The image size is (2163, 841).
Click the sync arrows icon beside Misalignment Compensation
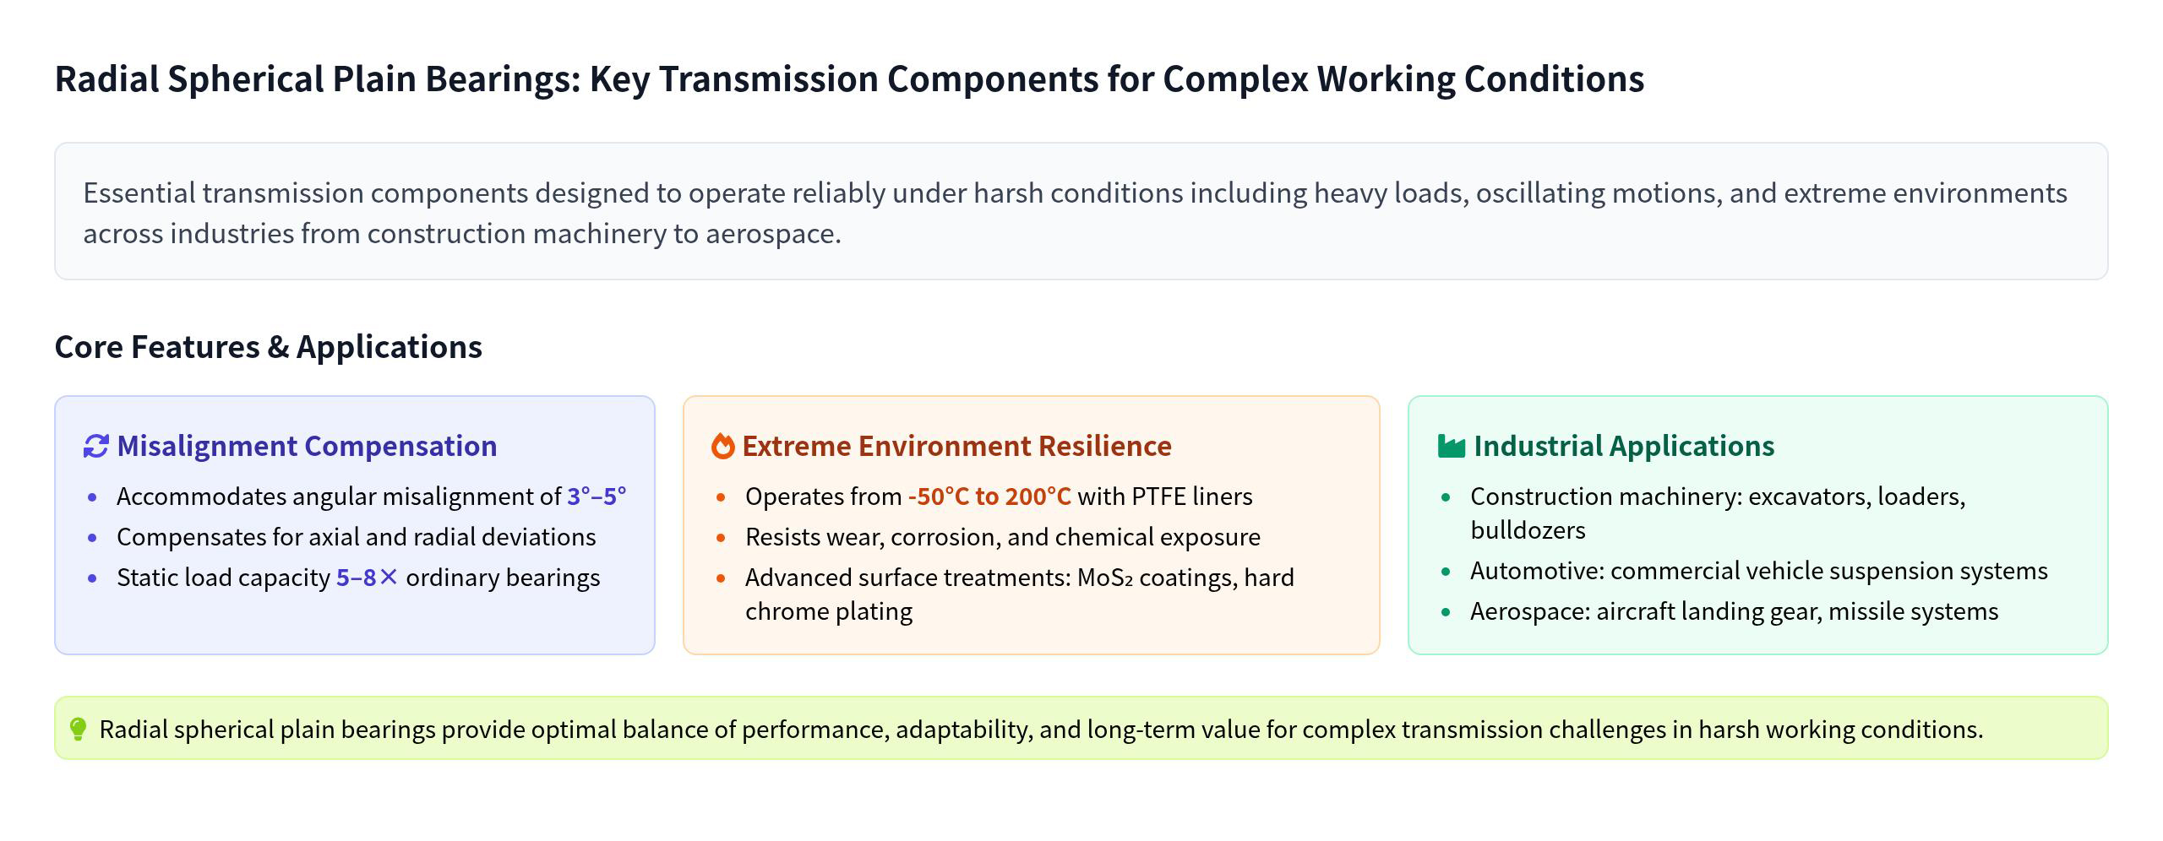pos(96,446)
